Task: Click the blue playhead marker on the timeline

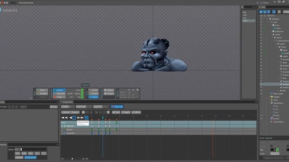Action: coord(103,117)
